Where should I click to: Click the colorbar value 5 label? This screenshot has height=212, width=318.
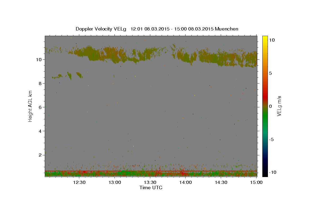pos(270,73)
